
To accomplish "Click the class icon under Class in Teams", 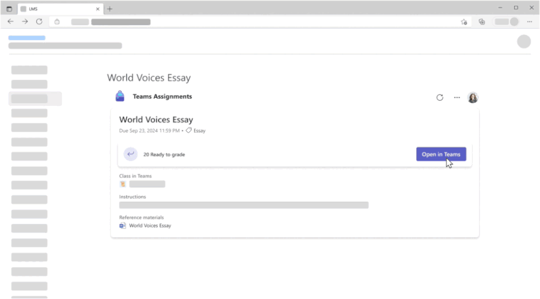I will [x=123, y=184].
